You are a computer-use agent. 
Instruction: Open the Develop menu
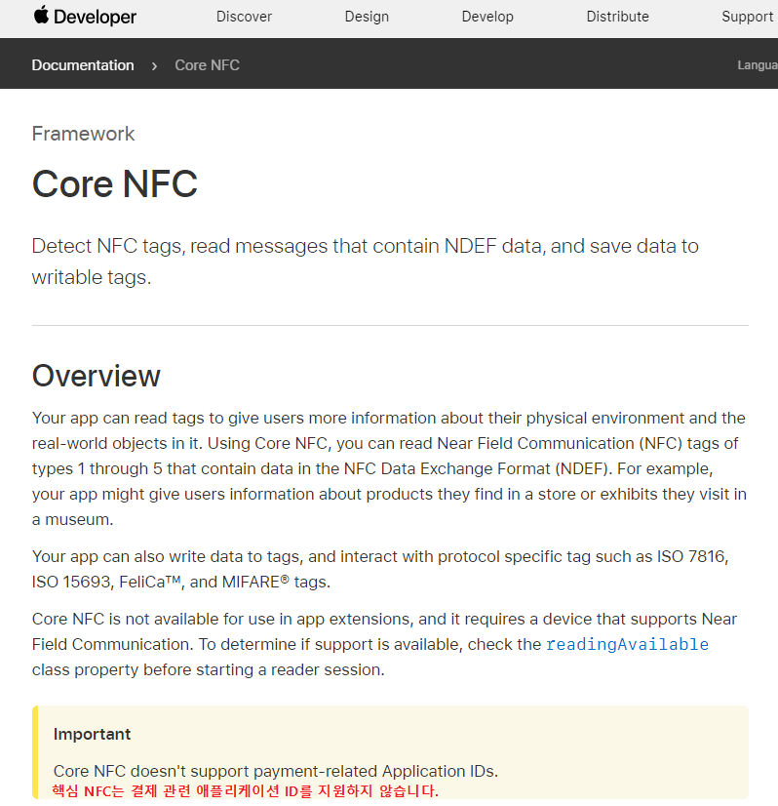point(487,17)
